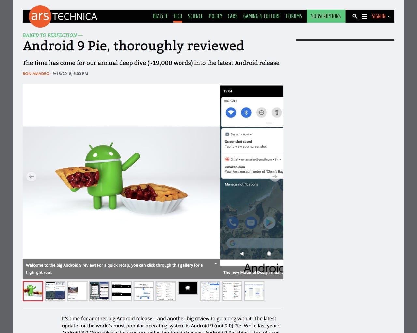Image resolution: width=417 pixels, height=333 pixels.
Task: Go to next gallery slide arrow
Action: (275, 177)
